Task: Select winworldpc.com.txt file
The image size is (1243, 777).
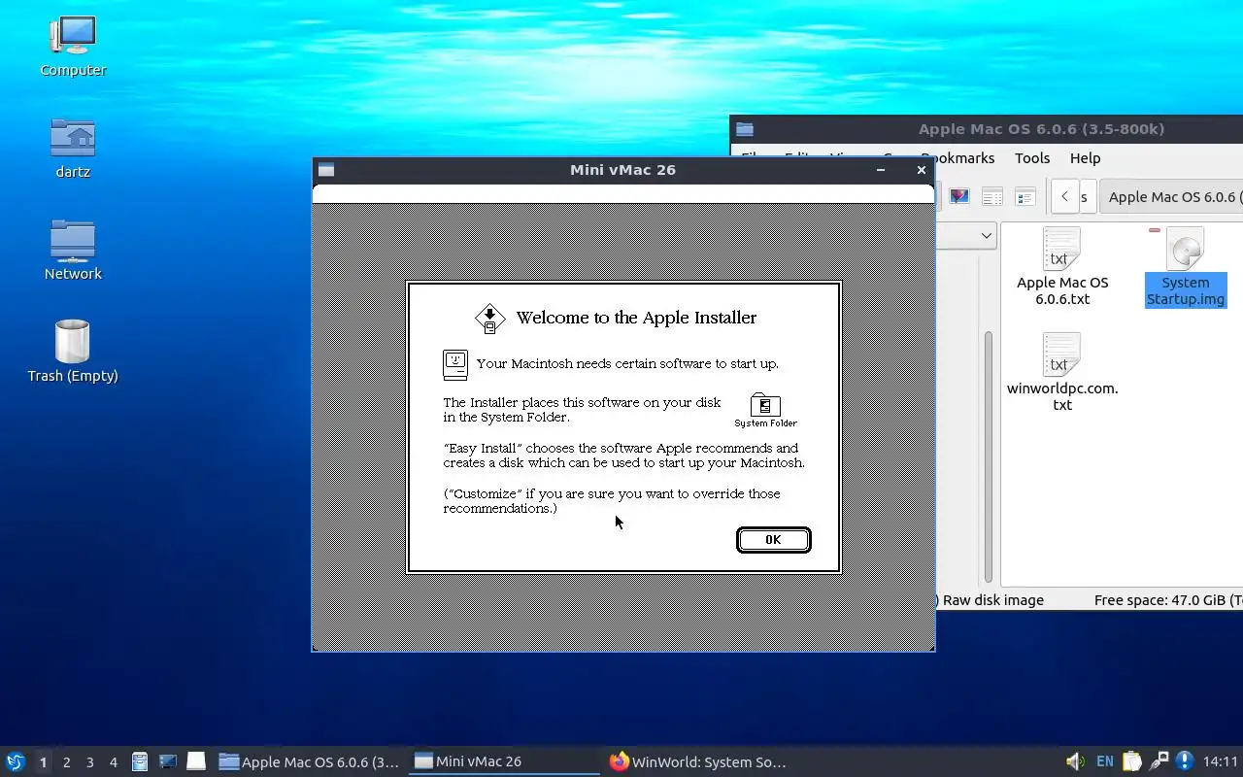Action: (x=1062, y=371)
